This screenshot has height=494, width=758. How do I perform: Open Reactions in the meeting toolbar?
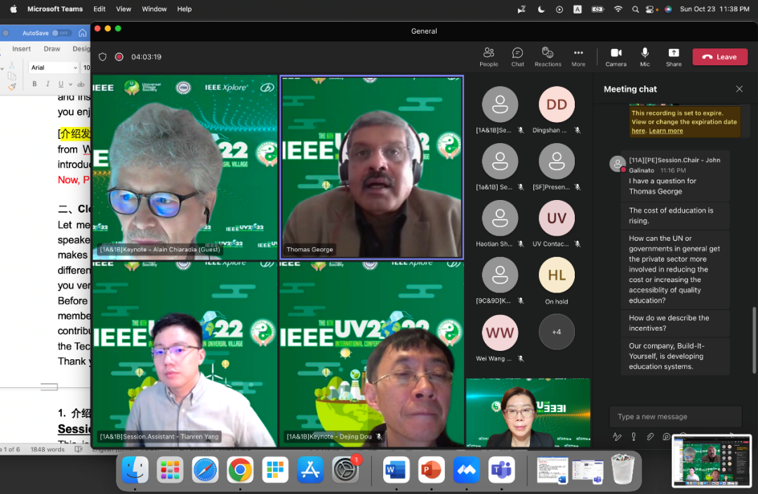[x=547, y=57]
